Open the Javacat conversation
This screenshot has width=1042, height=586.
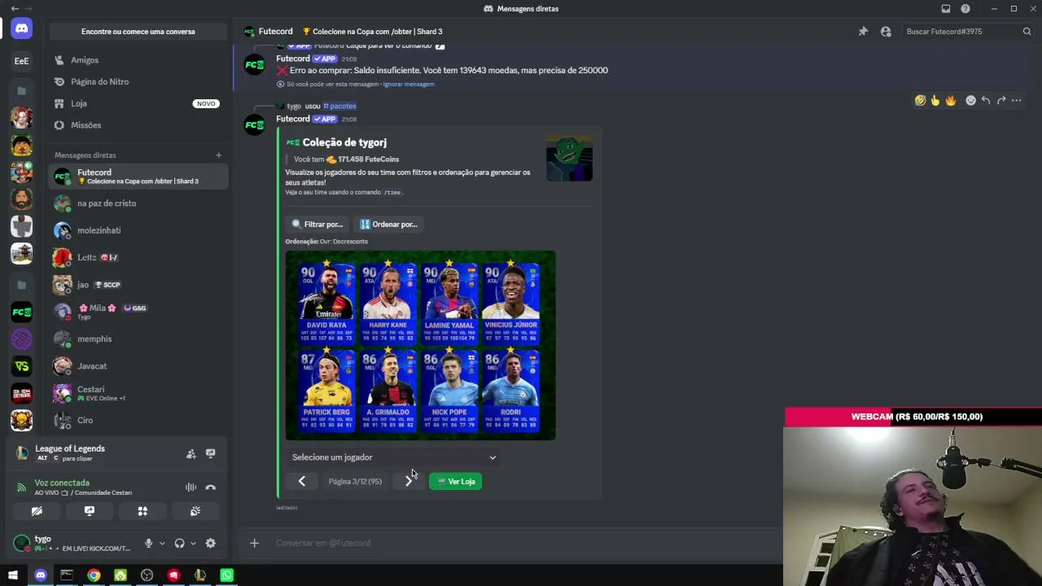[138, 366]
